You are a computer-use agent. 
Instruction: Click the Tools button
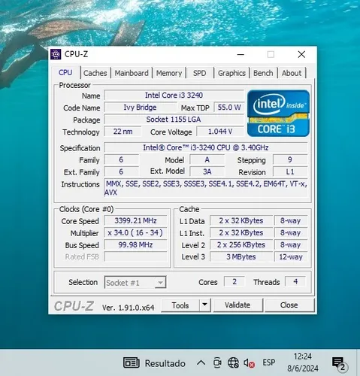point(180,305)
